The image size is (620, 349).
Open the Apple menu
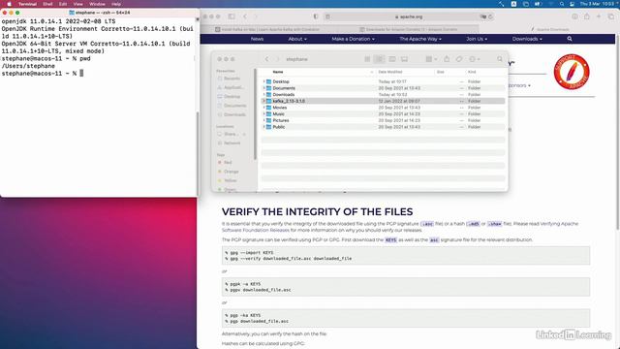9,4
